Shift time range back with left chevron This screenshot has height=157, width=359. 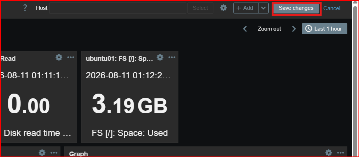(x=245, y=29)
